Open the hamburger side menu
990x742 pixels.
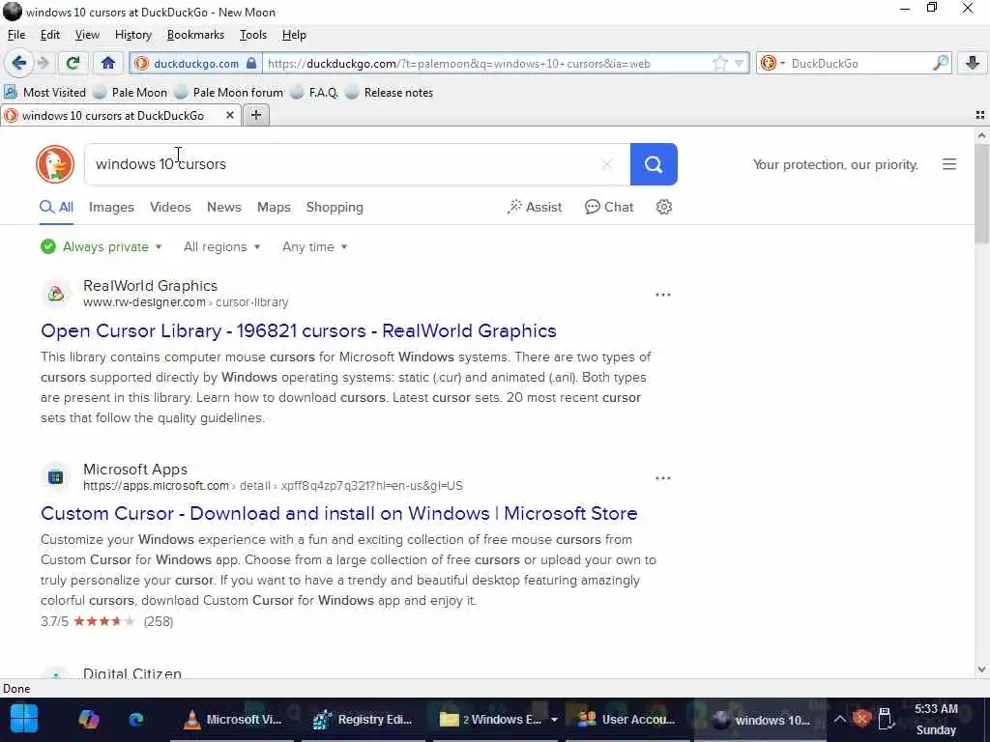pos(949,164)
